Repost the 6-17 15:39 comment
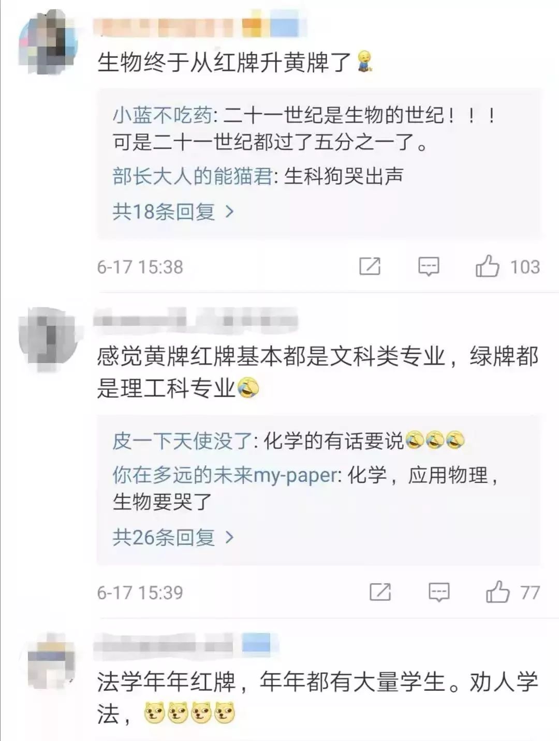The height and width of the screenshot is (741, 559). pos(380,592)
